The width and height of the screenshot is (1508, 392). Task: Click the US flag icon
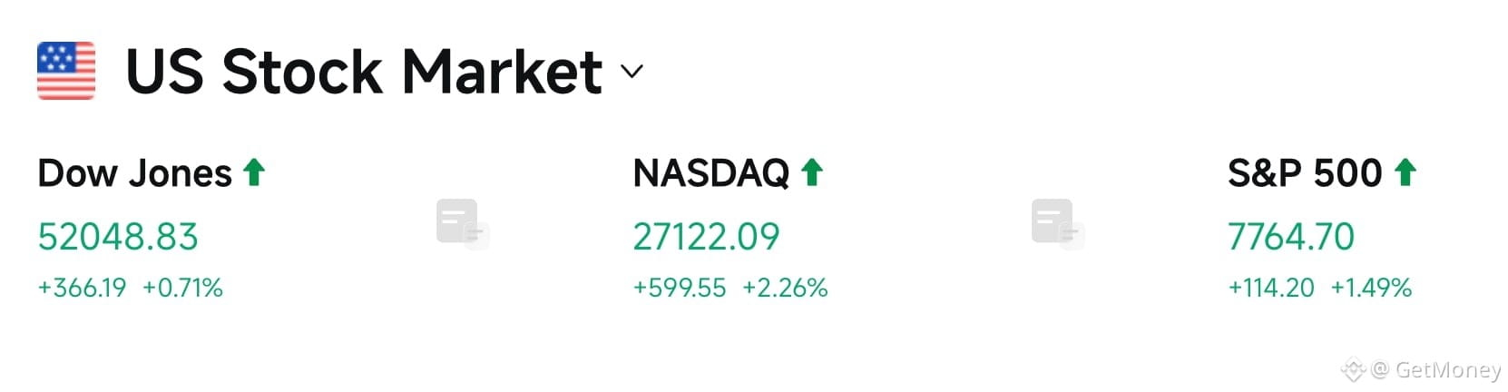coord(66,71)
